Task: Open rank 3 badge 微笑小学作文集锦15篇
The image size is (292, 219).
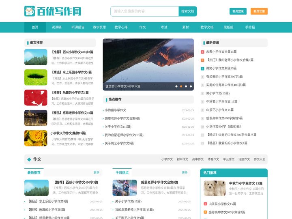Action: click(202, 69)
